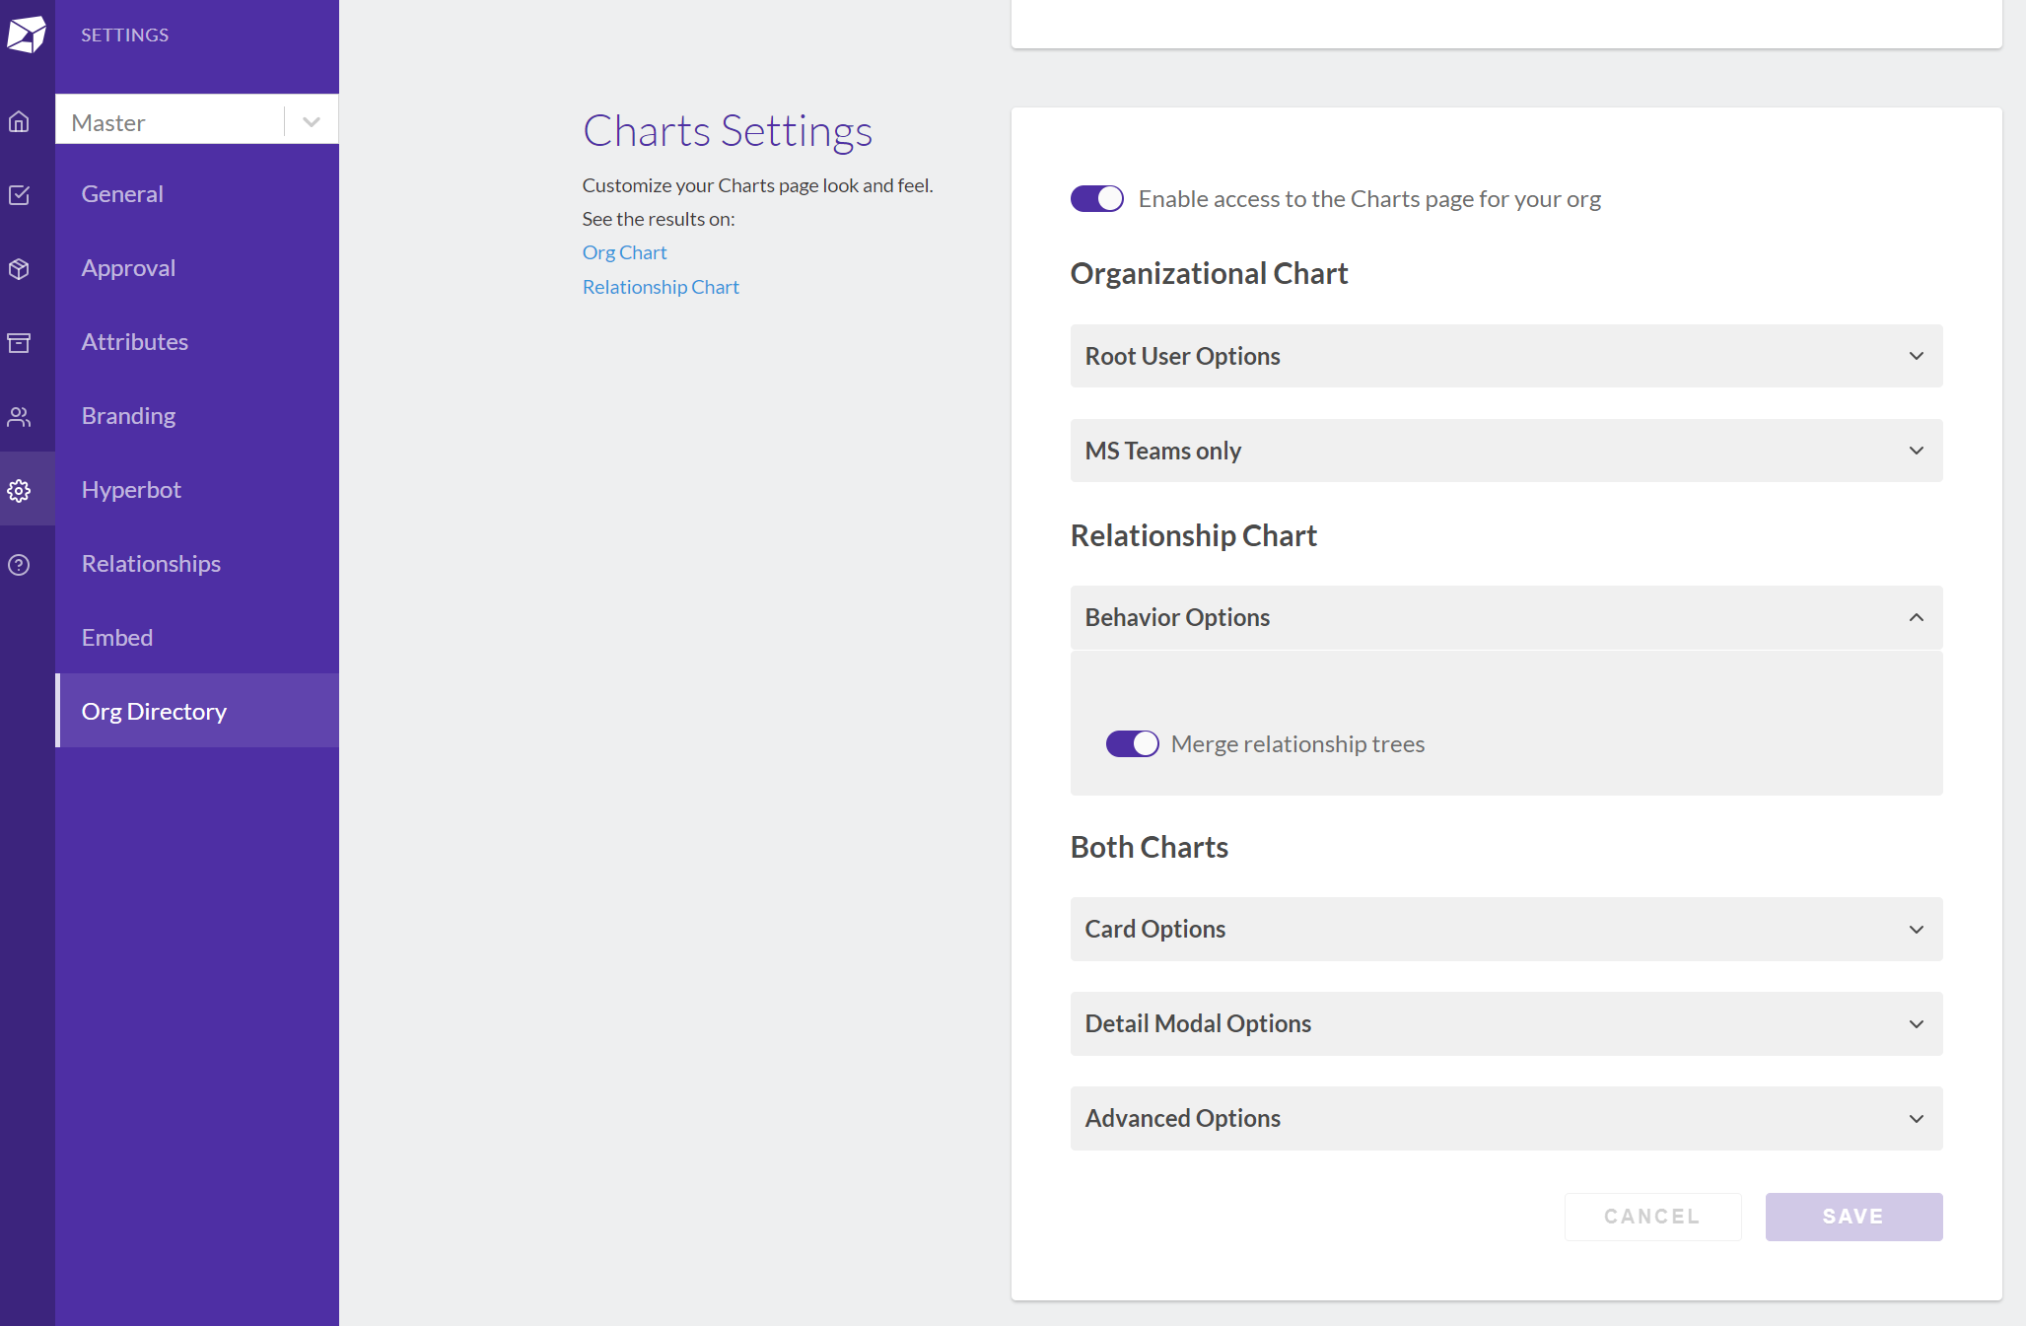Click the Relationship Chart section heading
This screenshot has height=1326, width=2026.
click(1193, 535)
